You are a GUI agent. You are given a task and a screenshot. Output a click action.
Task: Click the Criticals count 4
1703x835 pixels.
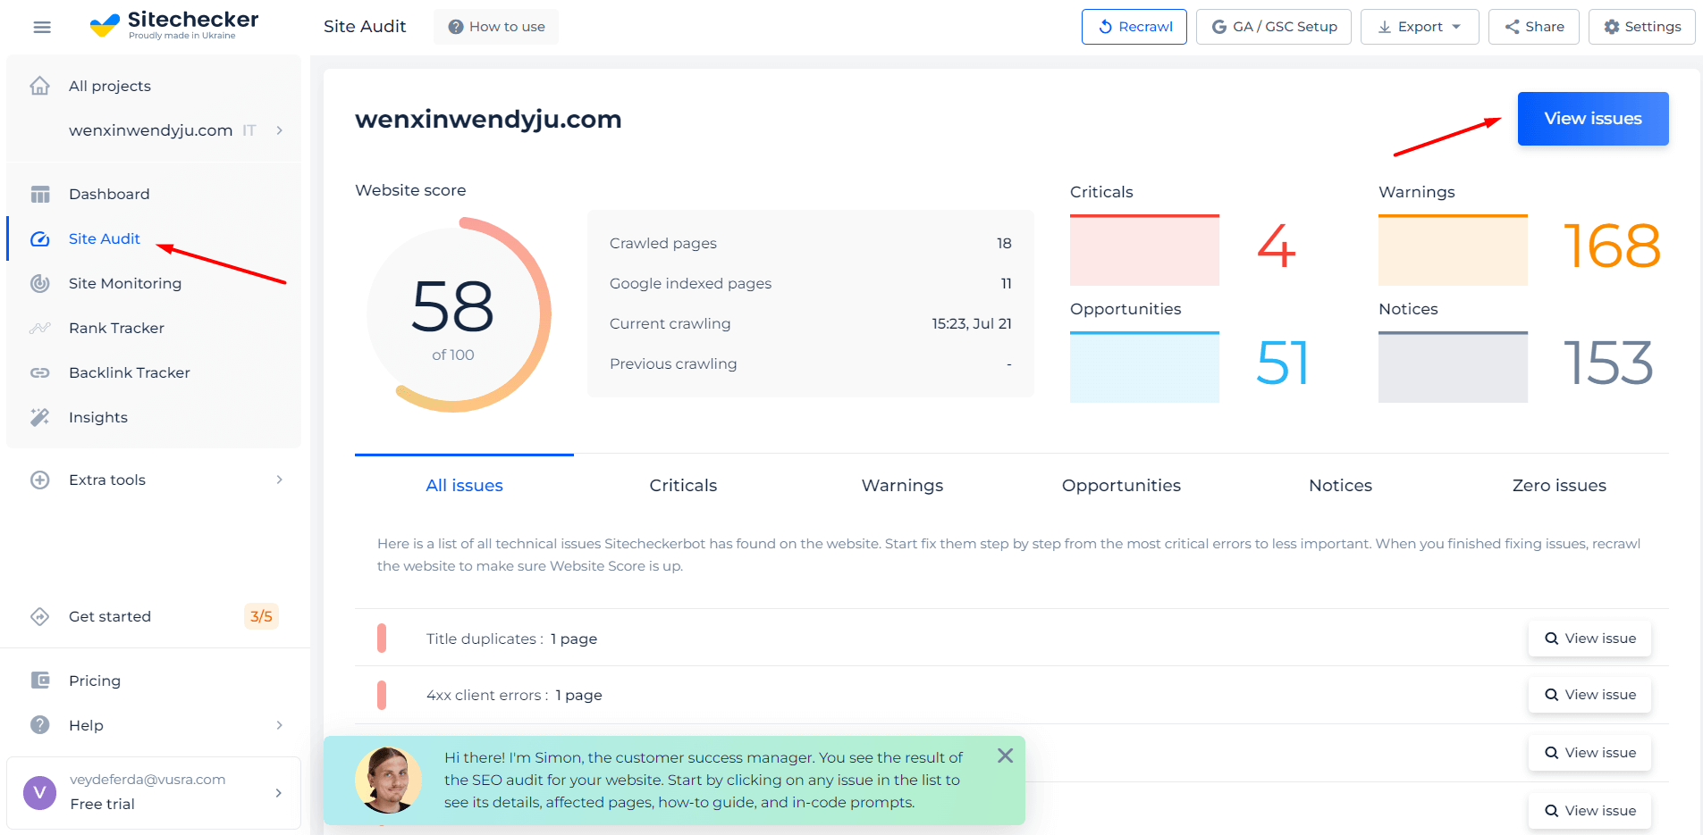pos(1277,246)
